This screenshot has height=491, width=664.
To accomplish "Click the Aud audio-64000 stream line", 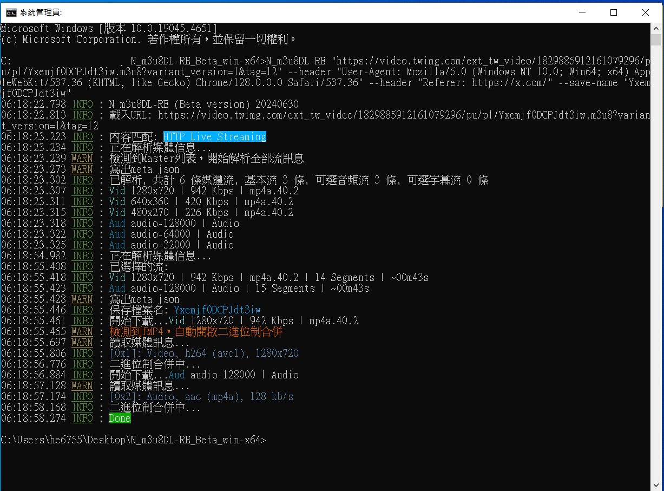I will pos(171,234).
